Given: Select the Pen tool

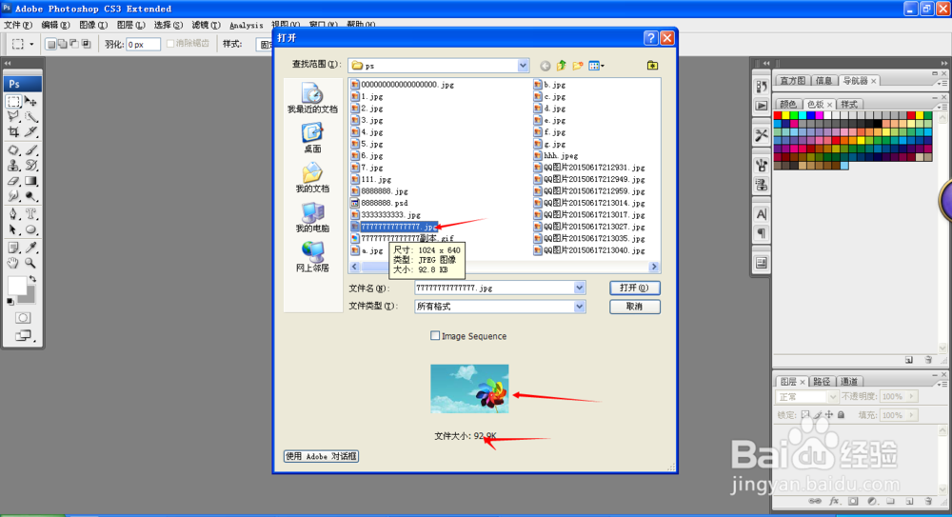Looking at the screenshot, I should pyautogui.click(x=13, y=214).
